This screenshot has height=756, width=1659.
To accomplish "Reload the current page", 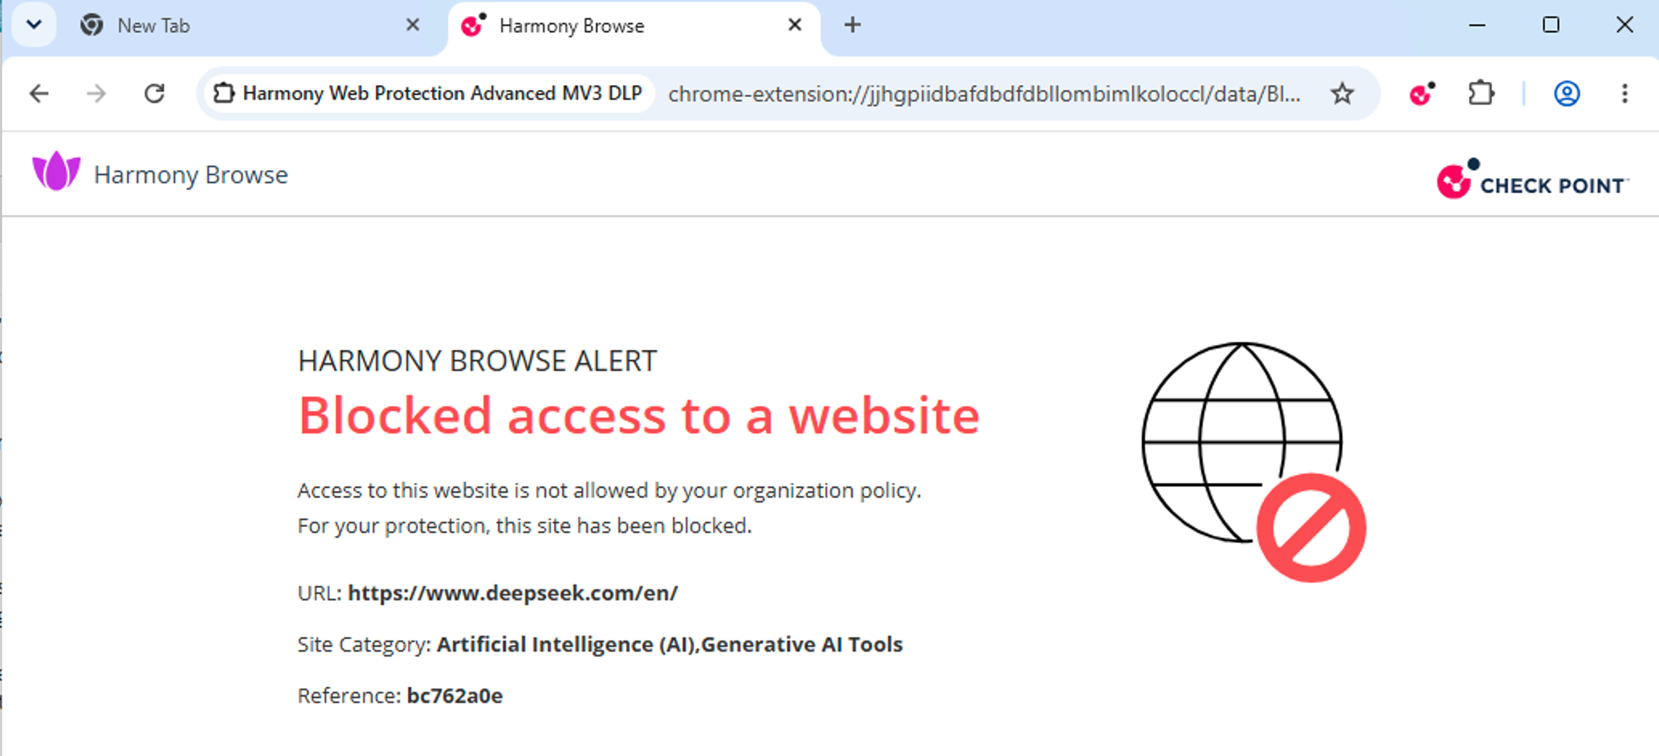I will click(x=154, y=94).
